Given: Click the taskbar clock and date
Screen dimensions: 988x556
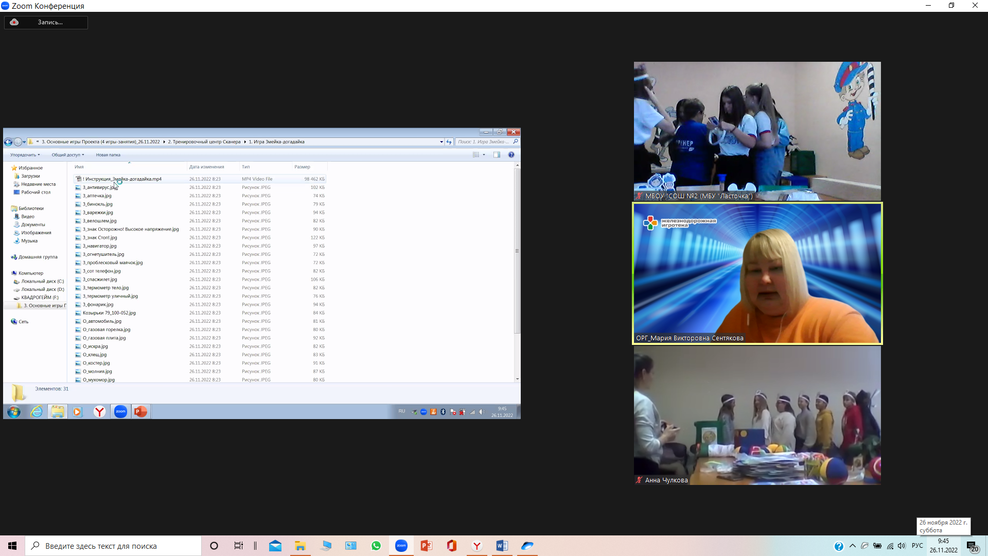Looking at the screenshot, I should (x=943, y=546).
